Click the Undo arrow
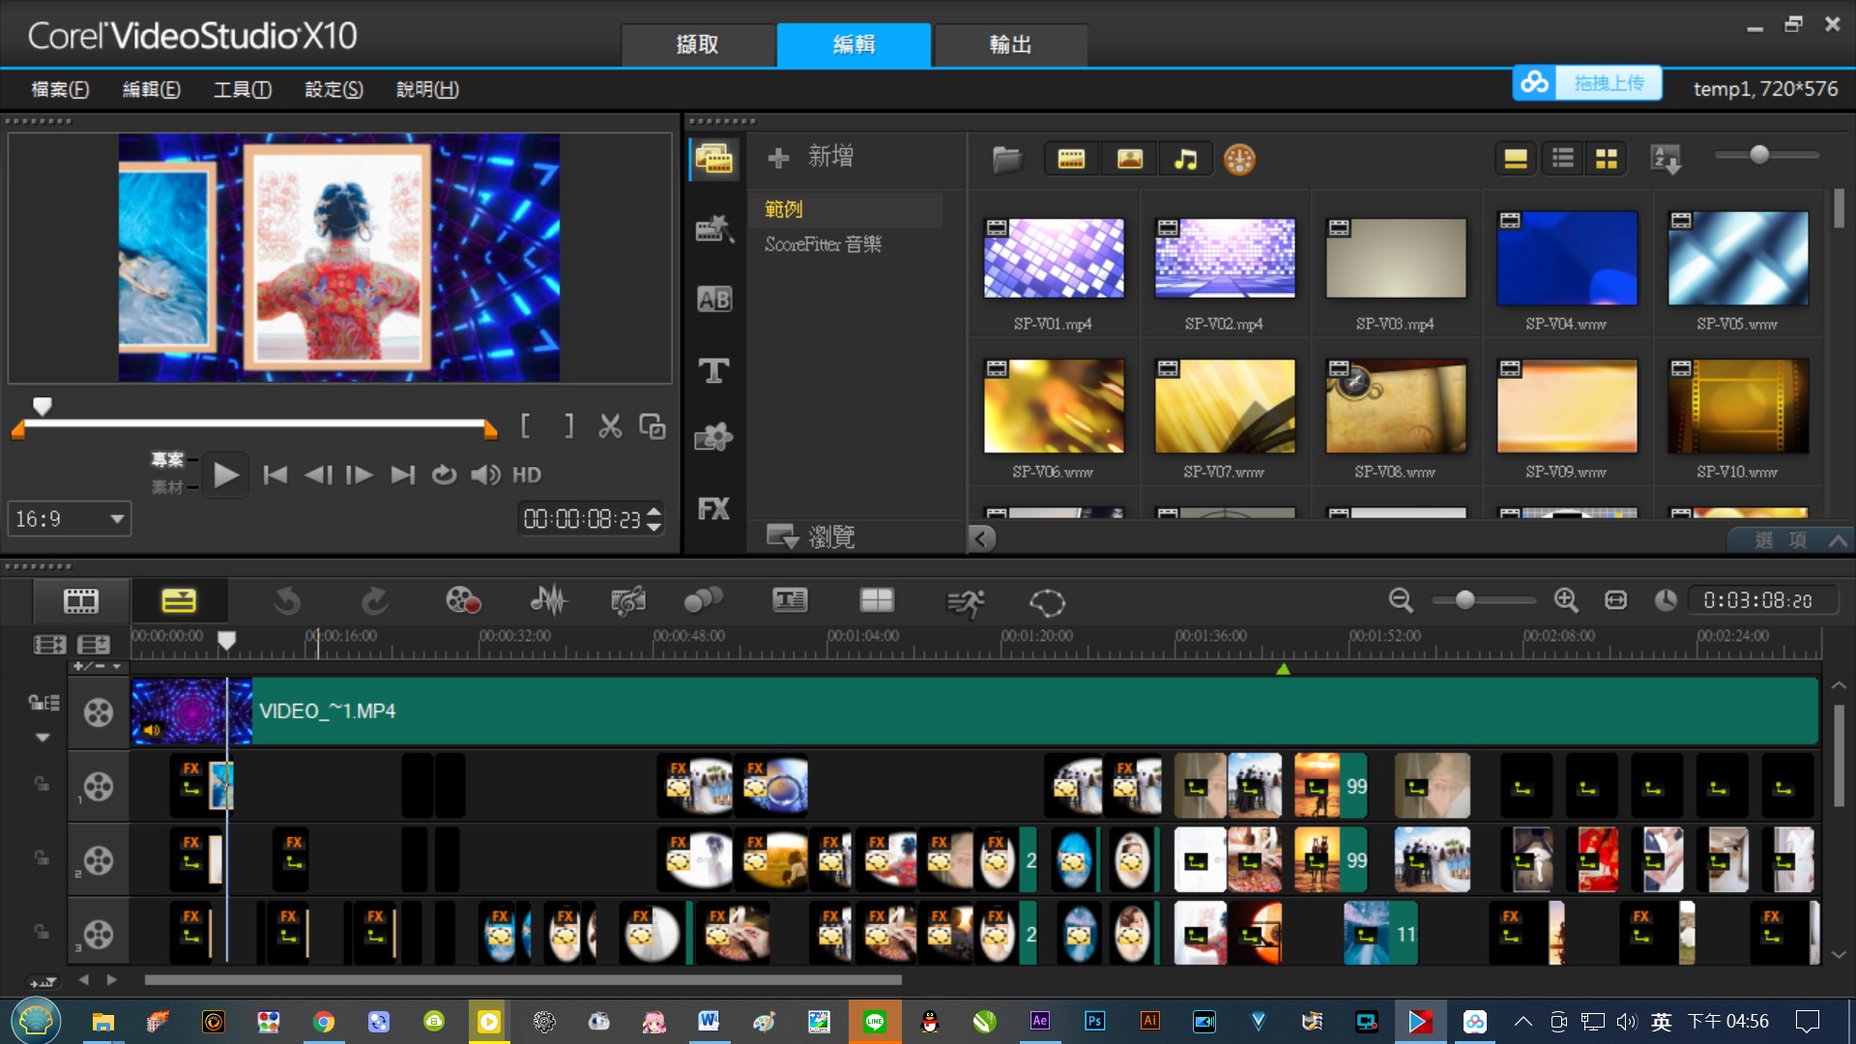 pos(287,601)
